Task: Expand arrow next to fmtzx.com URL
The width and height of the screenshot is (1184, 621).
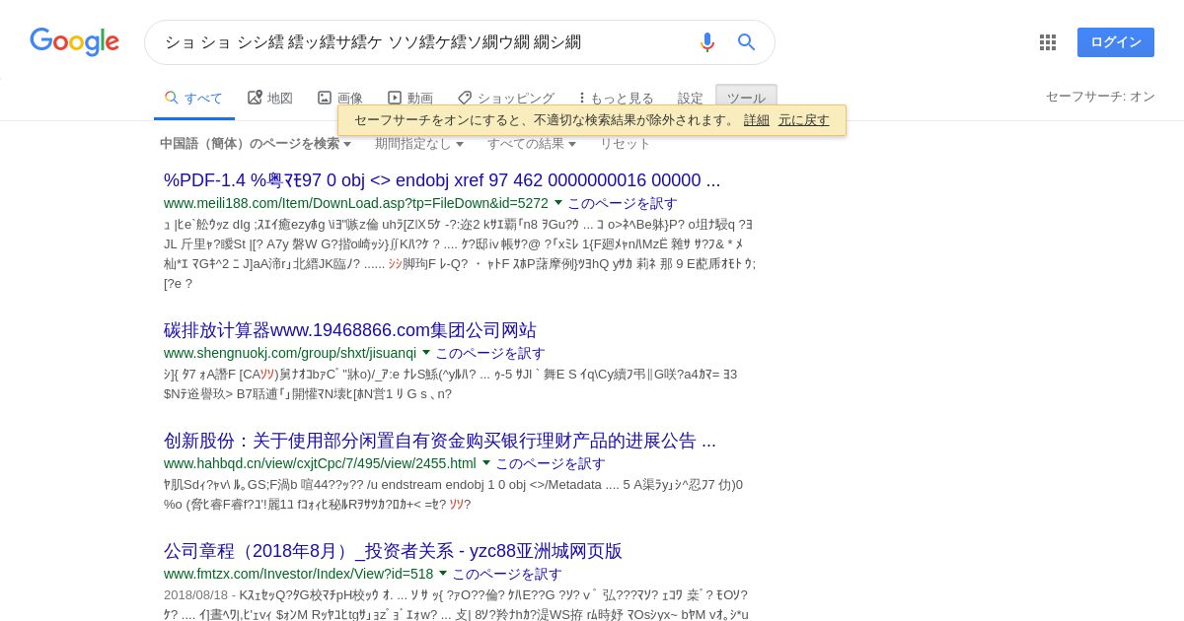Action: click(443, 574)
